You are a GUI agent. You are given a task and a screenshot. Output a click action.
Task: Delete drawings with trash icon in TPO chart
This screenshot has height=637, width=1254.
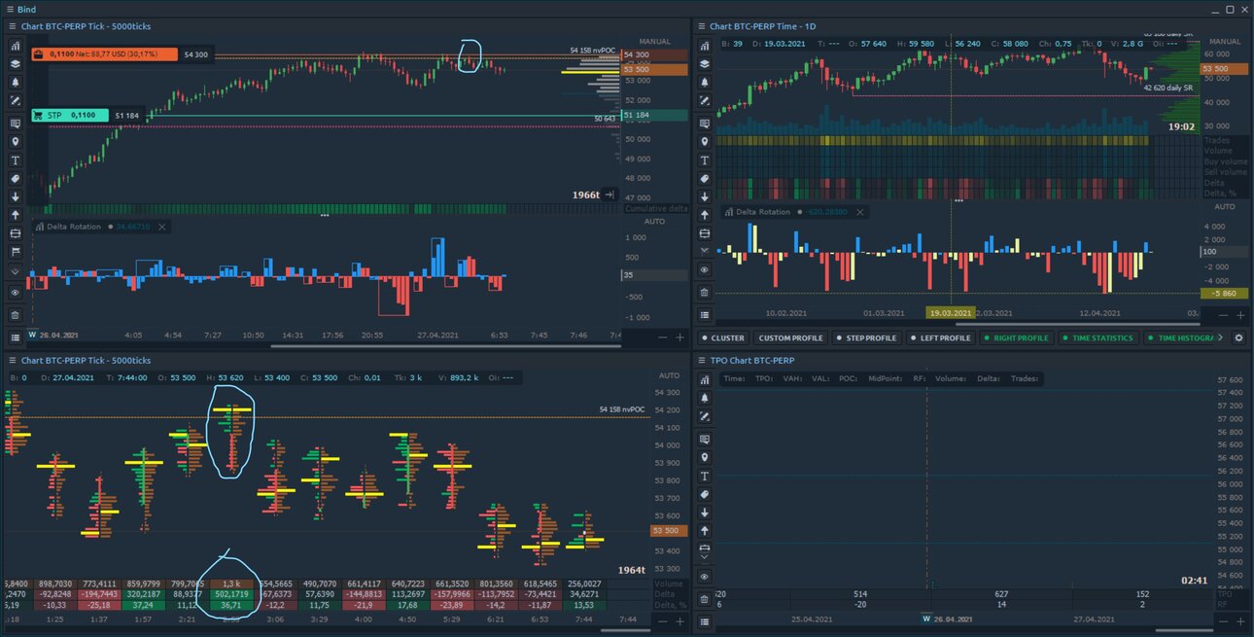point(705,600)
